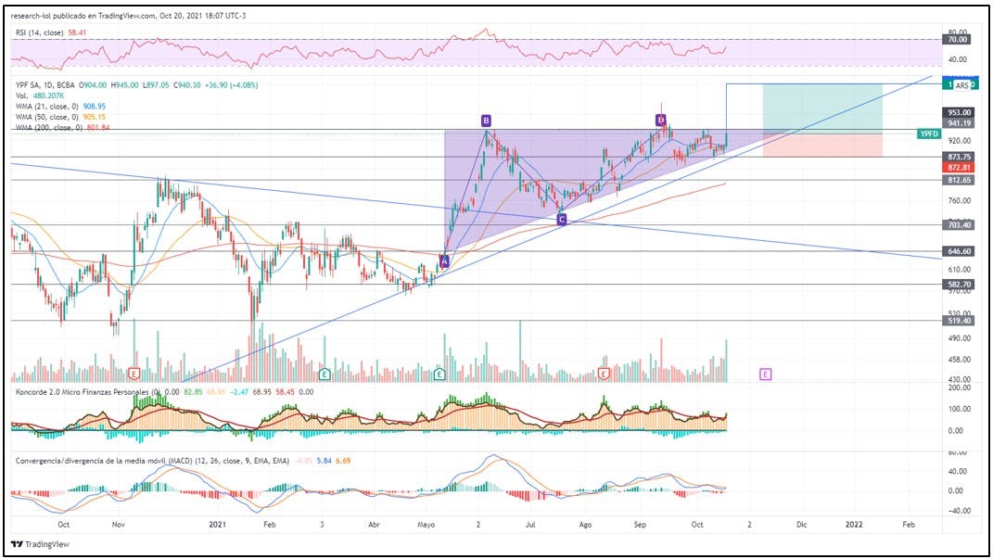Click the Sep label on time axis

point(641,525)
